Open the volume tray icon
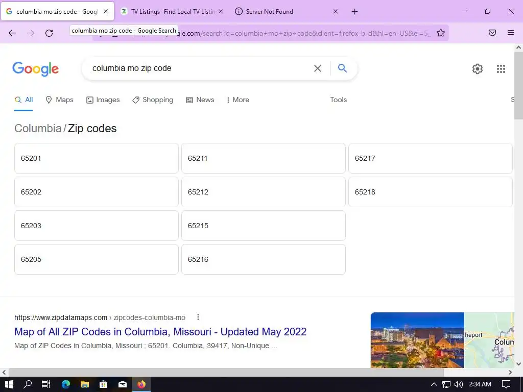The width and height of the screenshot is (523, 392). (459, 384)
